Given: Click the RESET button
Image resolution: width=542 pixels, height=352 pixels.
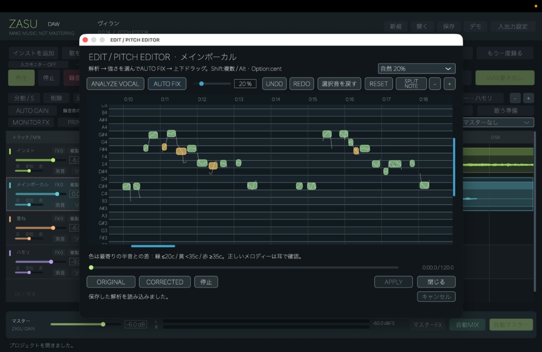Looking at the screenshot, I should [378, 84].
